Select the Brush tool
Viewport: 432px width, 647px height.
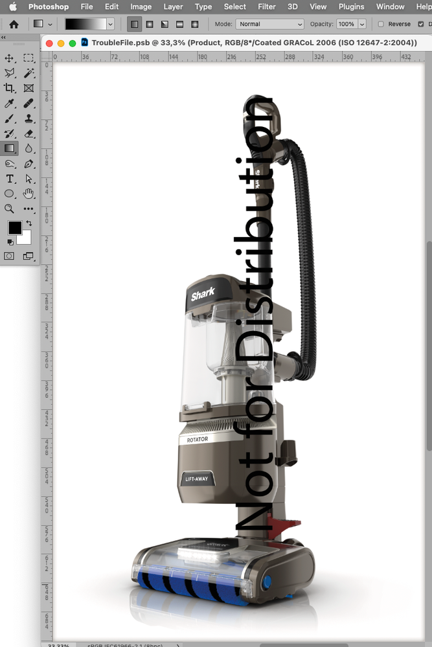coord(9,119)
